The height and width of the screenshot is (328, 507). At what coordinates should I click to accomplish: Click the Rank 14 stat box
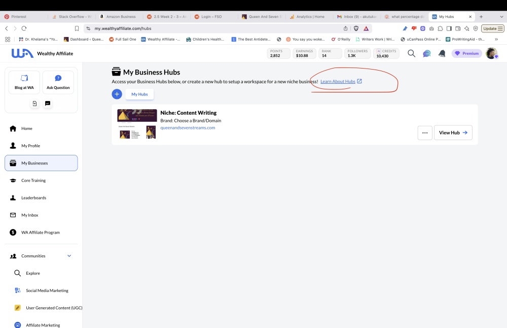pos(330,53)
